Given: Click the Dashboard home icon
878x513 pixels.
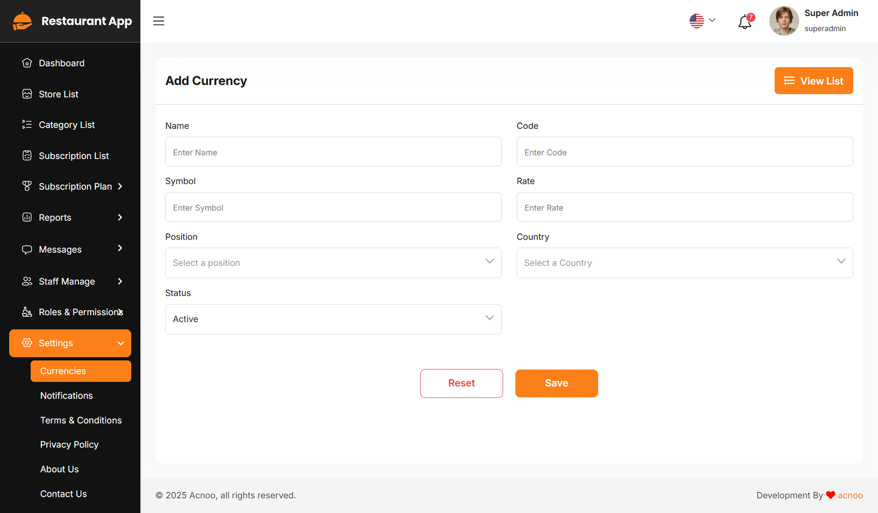Looking at the screenshot, I should click(27, 63).
